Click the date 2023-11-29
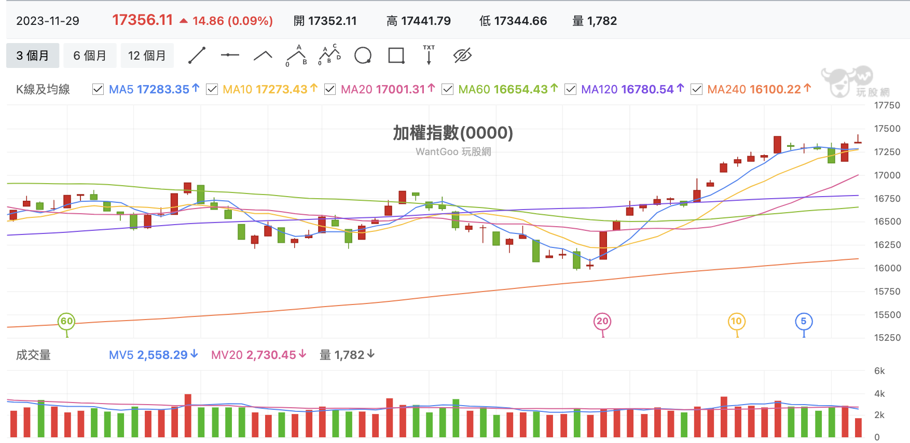The height and width of the screenshot is (443, 910). [48, 21]
